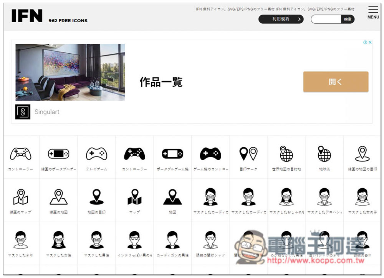Close the advertisement with the X icon
This screenshot has height=278, width=384.
[370, 43]
